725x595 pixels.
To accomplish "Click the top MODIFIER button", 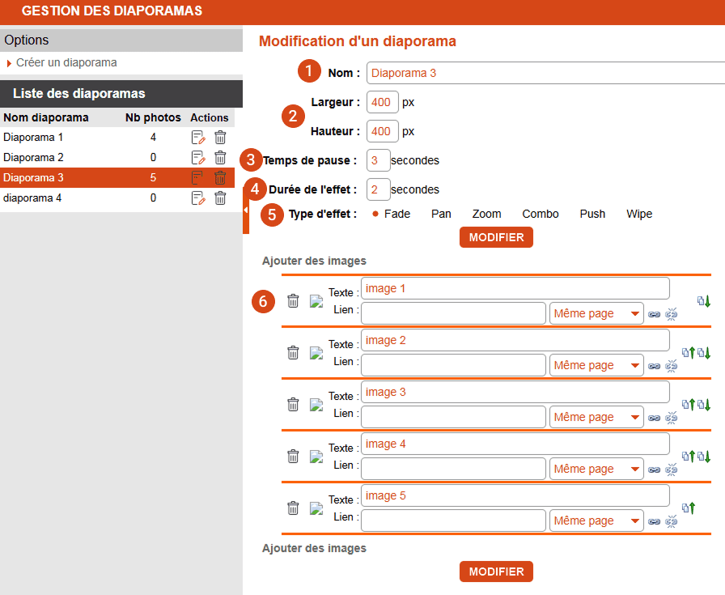I will [496, 237].
